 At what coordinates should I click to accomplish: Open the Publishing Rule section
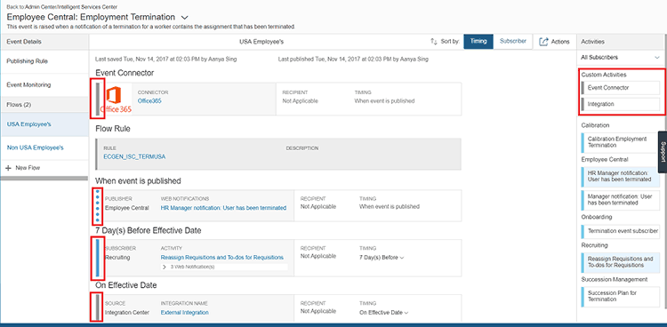click(44, 61)
